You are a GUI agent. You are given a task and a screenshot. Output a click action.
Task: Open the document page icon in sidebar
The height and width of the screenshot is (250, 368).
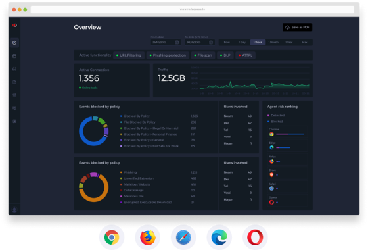pyautogui.click(x=14, y=82)
